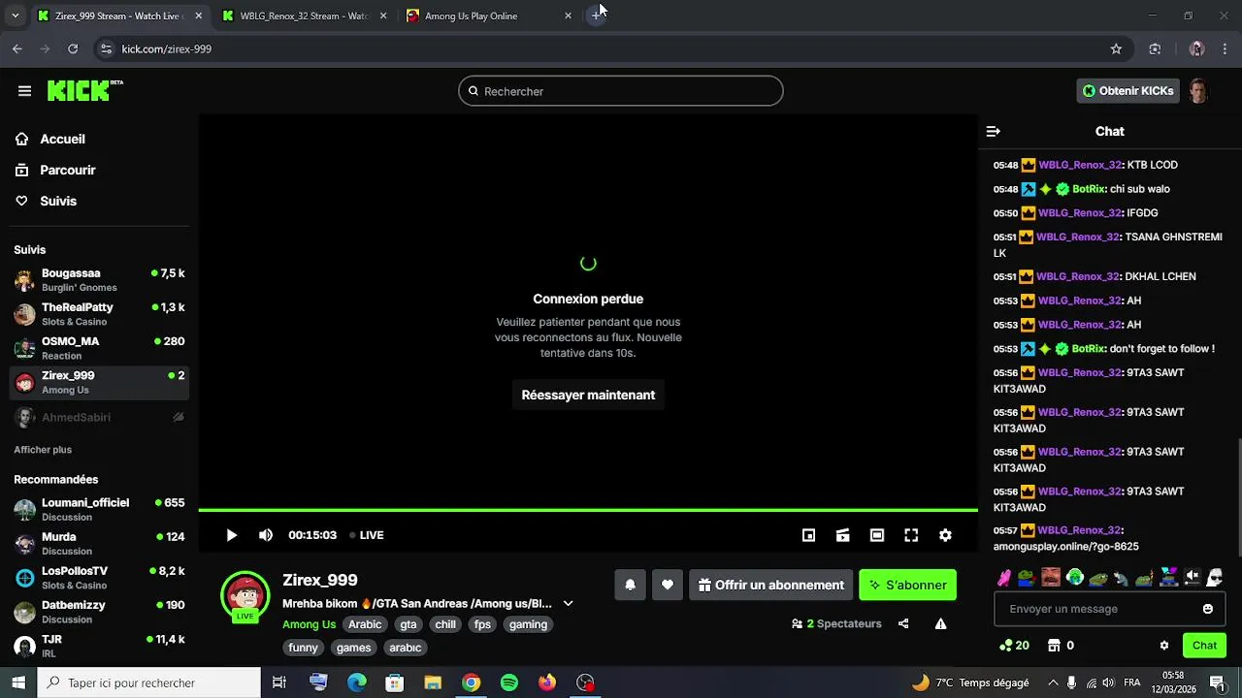Insert the muted speaker emote
This screenshot has height=698, width=1242.
1192,578
